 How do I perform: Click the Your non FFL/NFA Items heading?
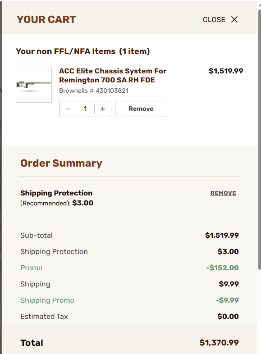82,51
